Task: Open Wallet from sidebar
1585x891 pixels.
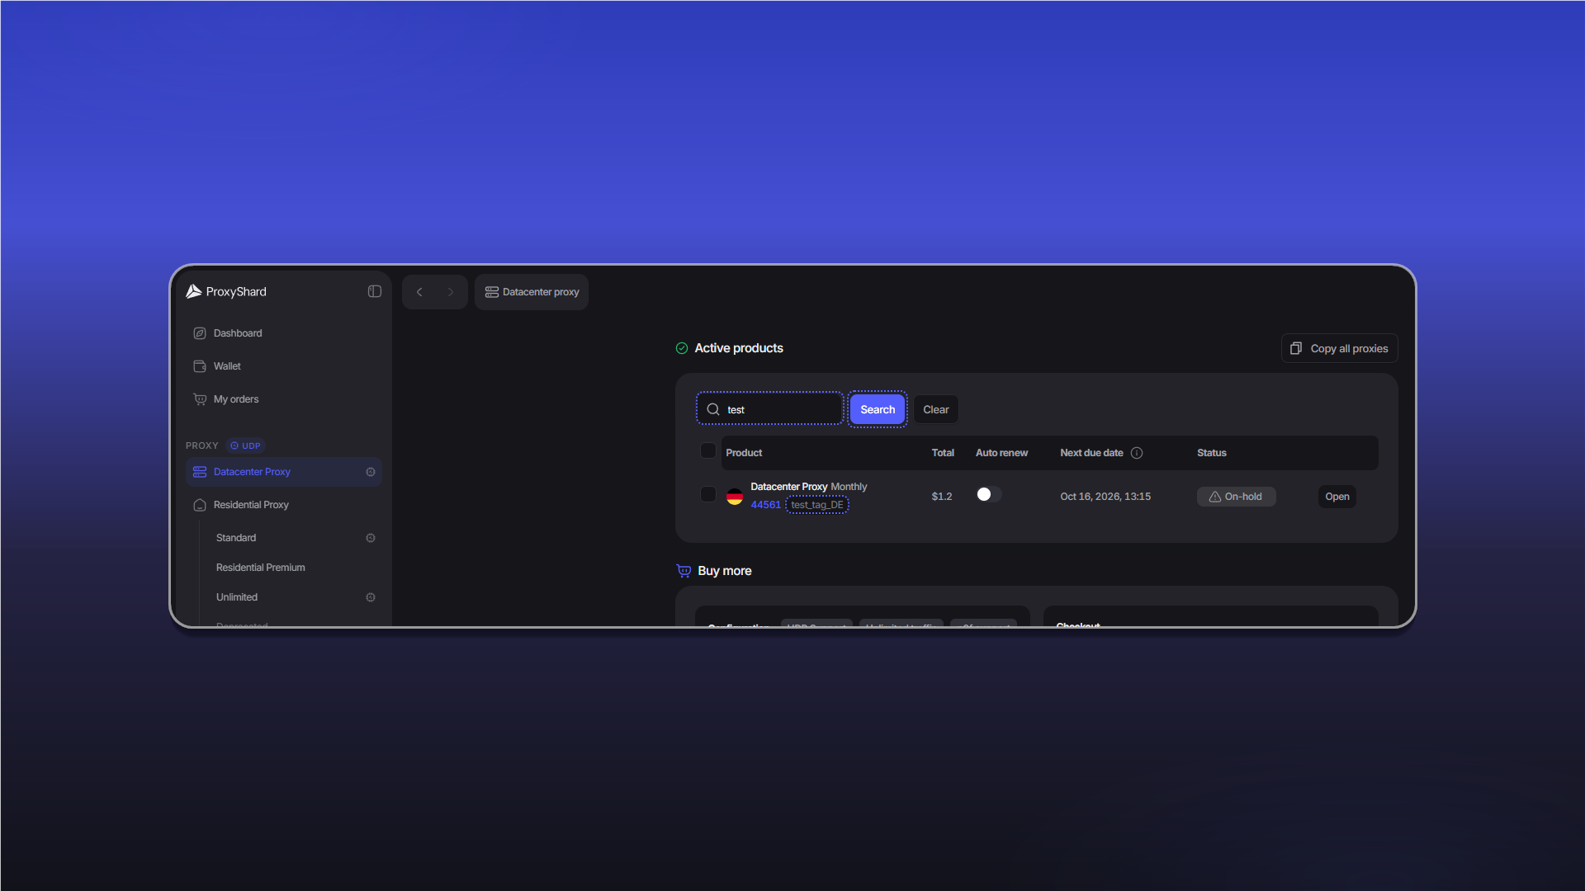Action: pyautogui.click(x=284, y=366)
